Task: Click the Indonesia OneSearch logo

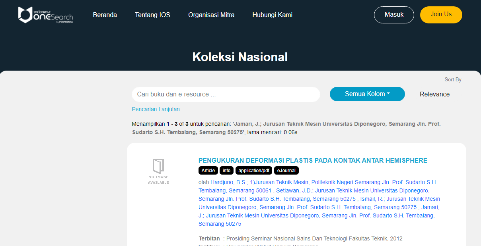Action: point(45,15)
